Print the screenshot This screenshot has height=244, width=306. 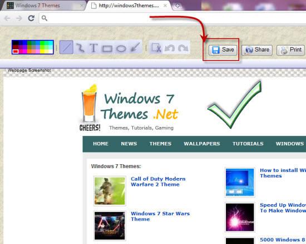(x=291, y=50)
